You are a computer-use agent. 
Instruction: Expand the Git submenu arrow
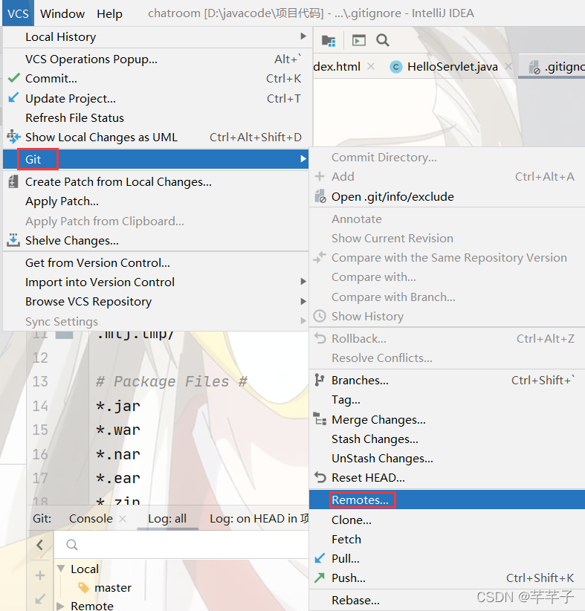point(303,159)
